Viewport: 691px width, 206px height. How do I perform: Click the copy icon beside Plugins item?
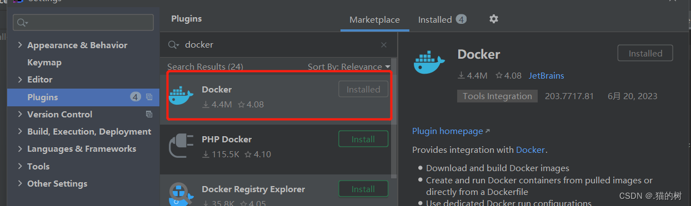pyautogui.click(x=149, y=97)
